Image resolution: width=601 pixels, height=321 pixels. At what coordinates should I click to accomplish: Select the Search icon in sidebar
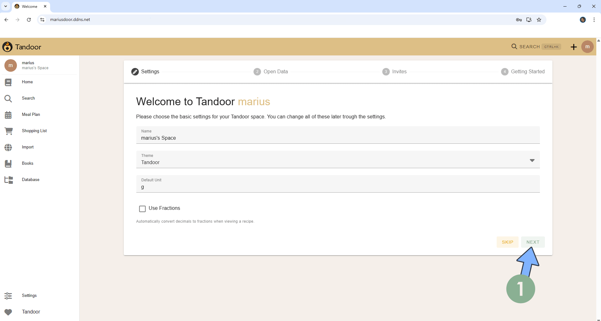tap(8, 98)
